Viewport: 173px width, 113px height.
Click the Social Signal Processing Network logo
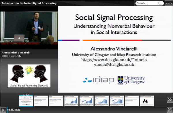[x=29, y=76]
